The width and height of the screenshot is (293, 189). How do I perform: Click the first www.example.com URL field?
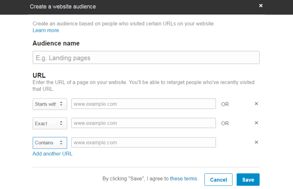point(143,104)
